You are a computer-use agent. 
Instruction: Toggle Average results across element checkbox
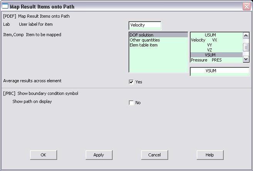point(132,82)
